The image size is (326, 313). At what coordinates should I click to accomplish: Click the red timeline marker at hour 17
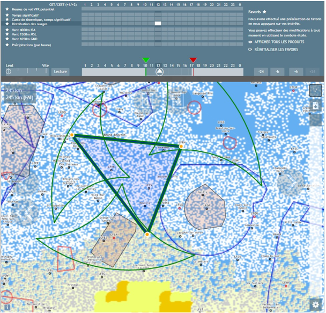[193, 60]
